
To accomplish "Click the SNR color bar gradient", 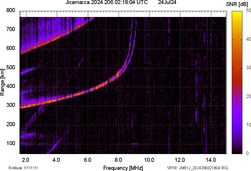I will point(237,82).
